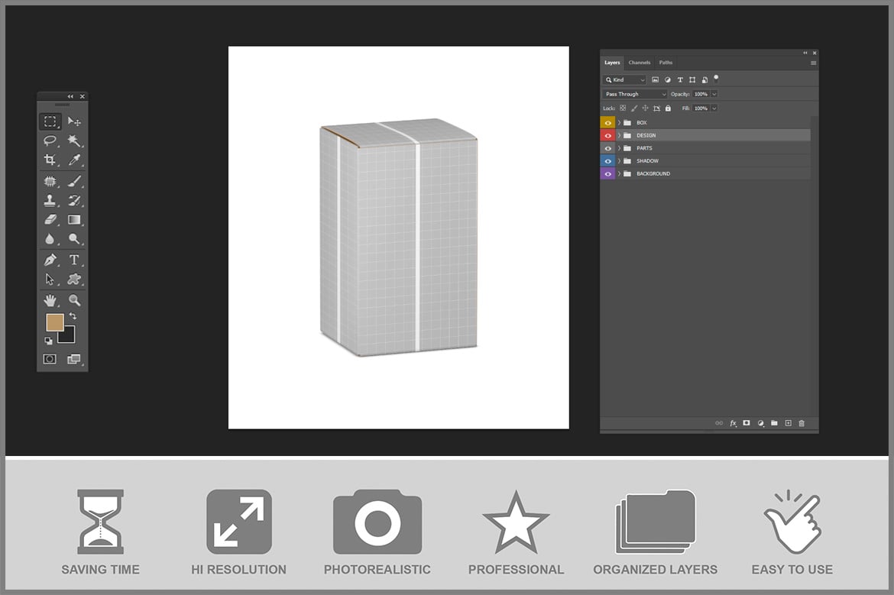
Task: Toggle Quick Mask mode
Action: (50, 358)
